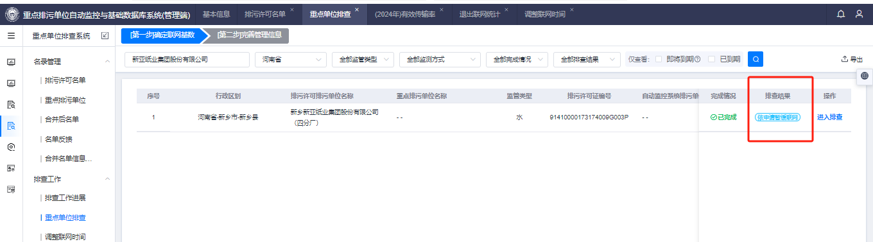
Task: Click the system logo emblem
Action: pos(12,13)
